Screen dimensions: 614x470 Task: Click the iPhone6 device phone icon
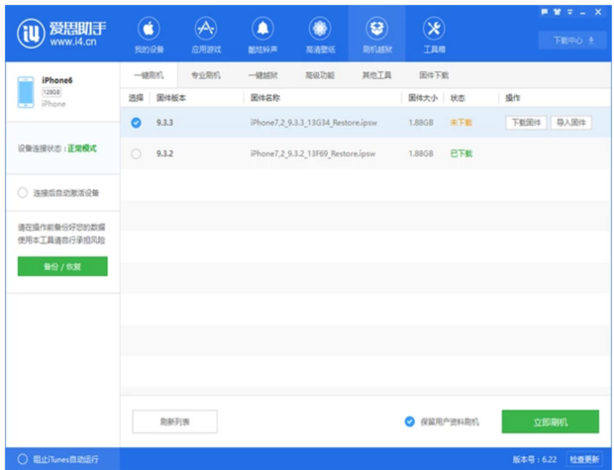click(26, 92)
